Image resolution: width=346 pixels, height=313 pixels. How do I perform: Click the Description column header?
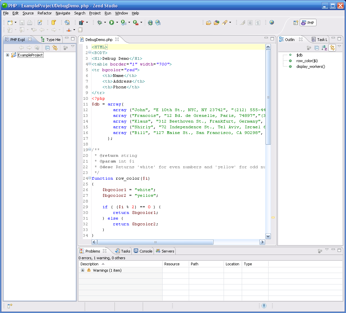90,264
